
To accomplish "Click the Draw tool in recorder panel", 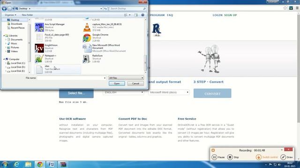I will [286, 157].
